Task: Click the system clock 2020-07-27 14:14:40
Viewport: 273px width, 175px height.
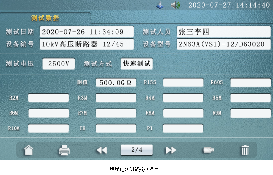Action: coord(229,5)
